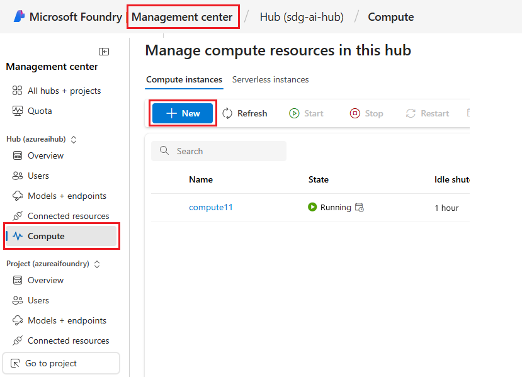Screen dimensions: 522x377
Task: Click the Restart arrows icon
Action: tap(411, 113)
